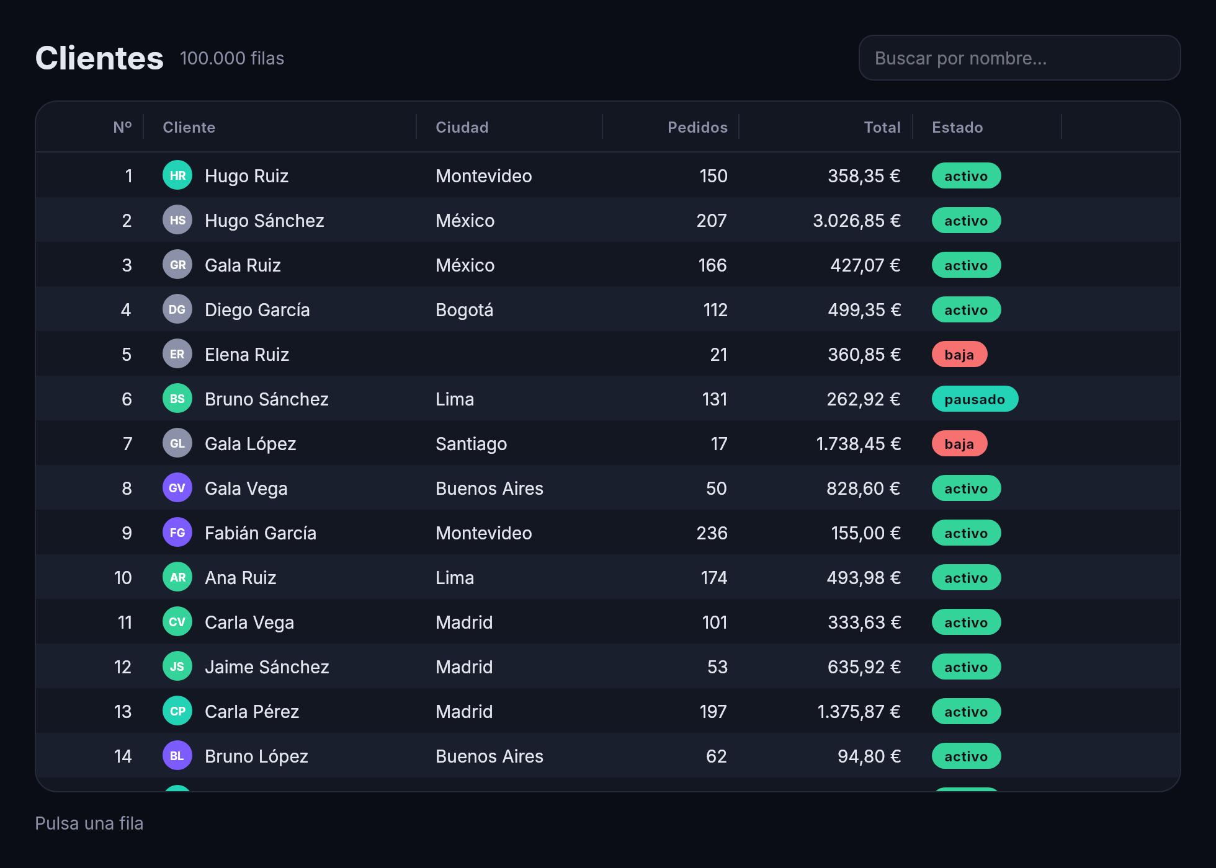Click the GV avatar of Gala Vega

click(177, 488)
